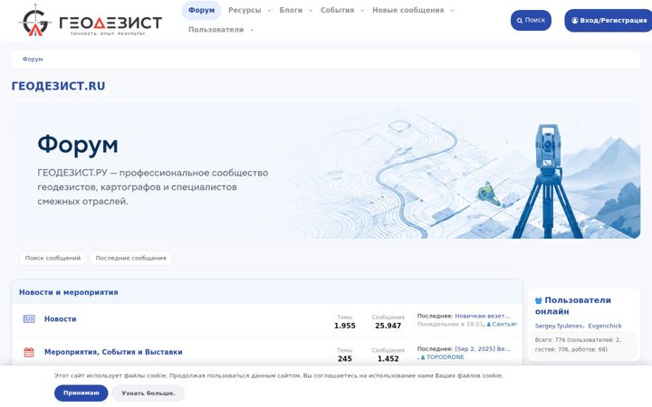Screen dimensions: 652x407
Task: Open user profile TOPODRONE
Action: point(445,357)
